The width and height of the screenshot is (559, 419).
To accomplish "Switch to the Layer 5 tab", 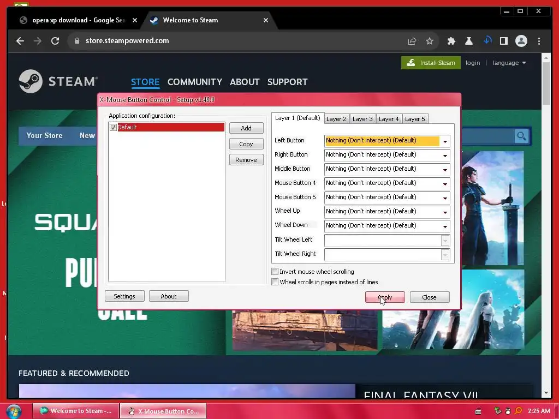I will [415, 119].
